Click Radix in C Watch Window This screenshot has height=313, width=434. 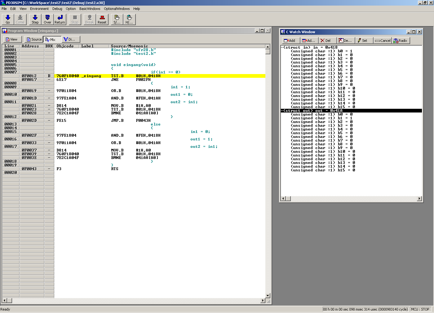pos(401,41)
